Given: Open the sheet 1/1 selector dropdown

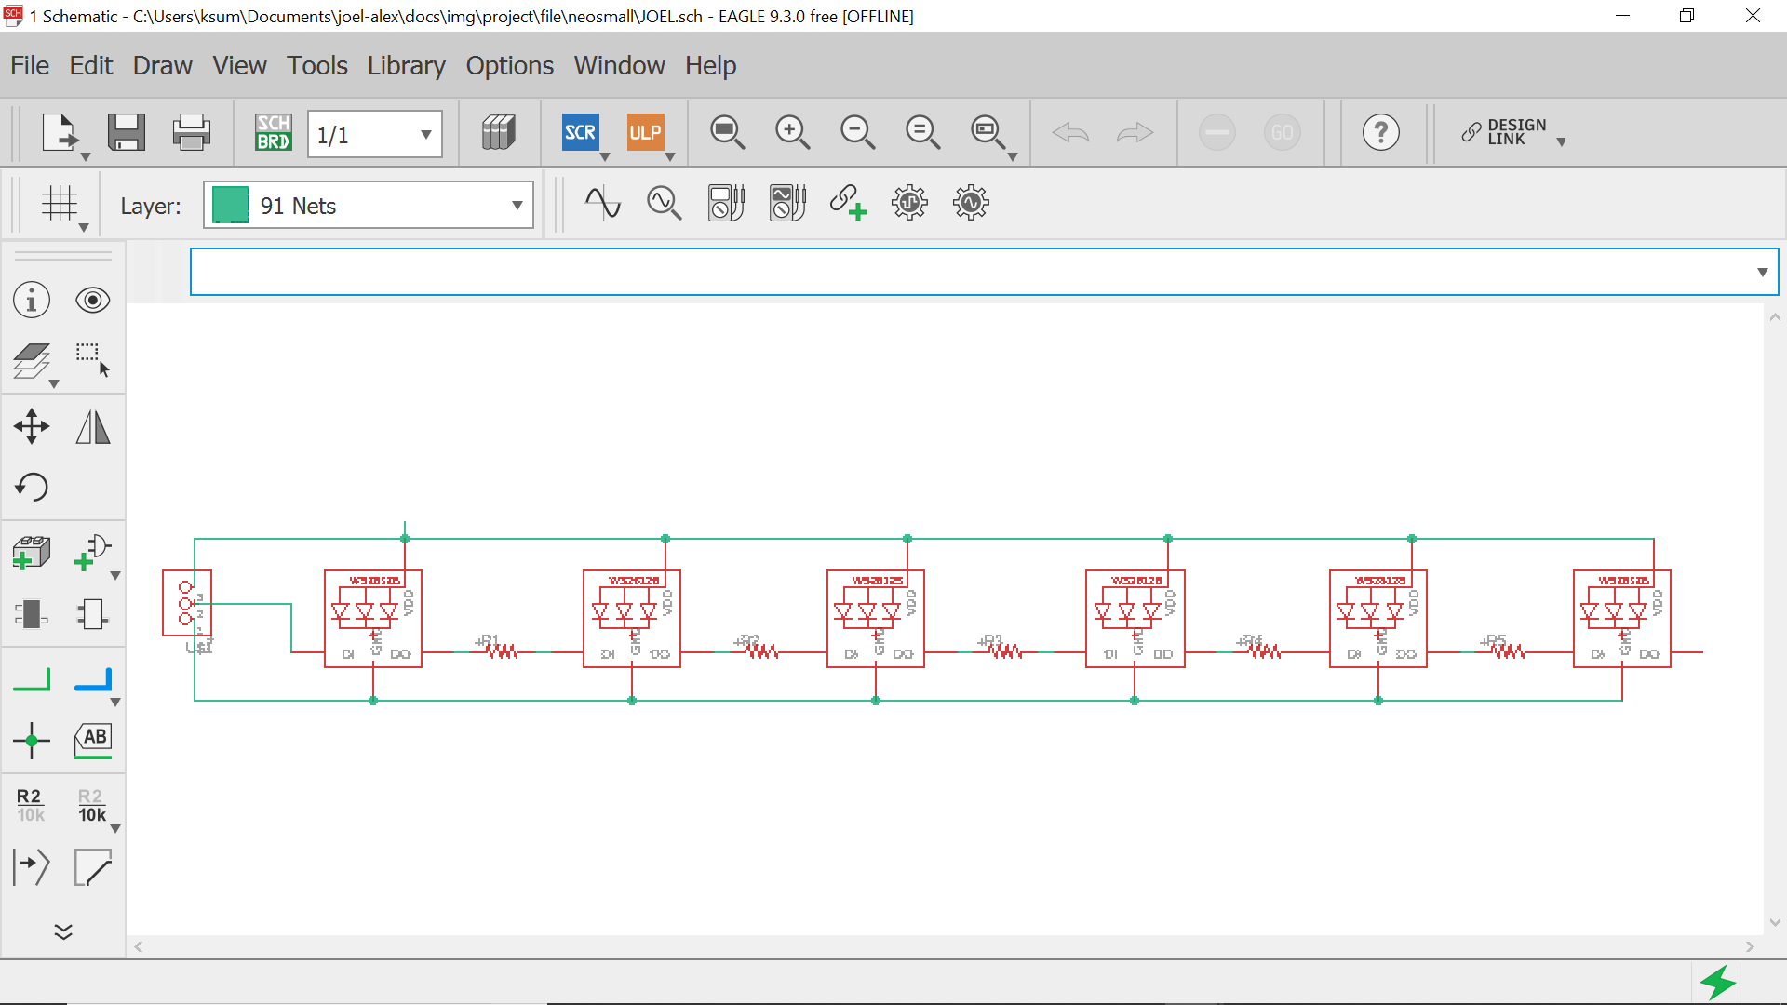Looking at the screenshot, I should [425, 134].
